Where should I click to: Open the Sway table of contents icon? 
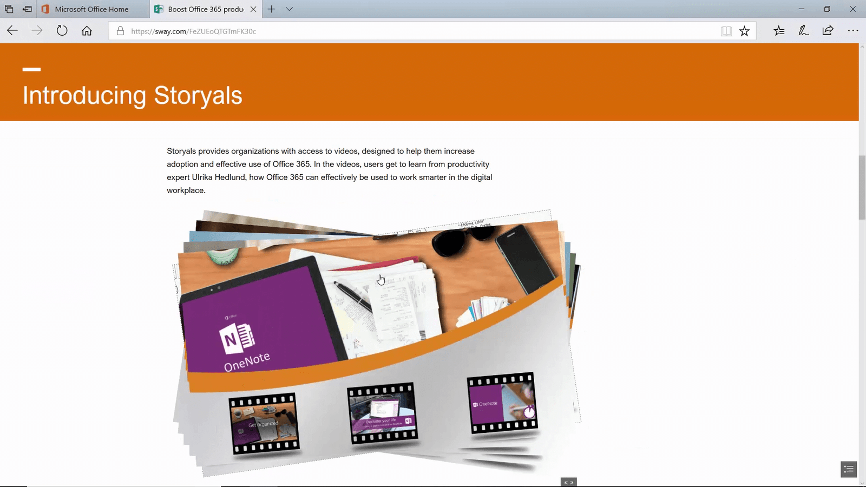coord(848,469)
